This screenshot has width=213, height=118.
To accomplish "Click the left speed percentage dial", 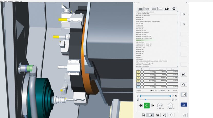I will click(x=160, y=105).
